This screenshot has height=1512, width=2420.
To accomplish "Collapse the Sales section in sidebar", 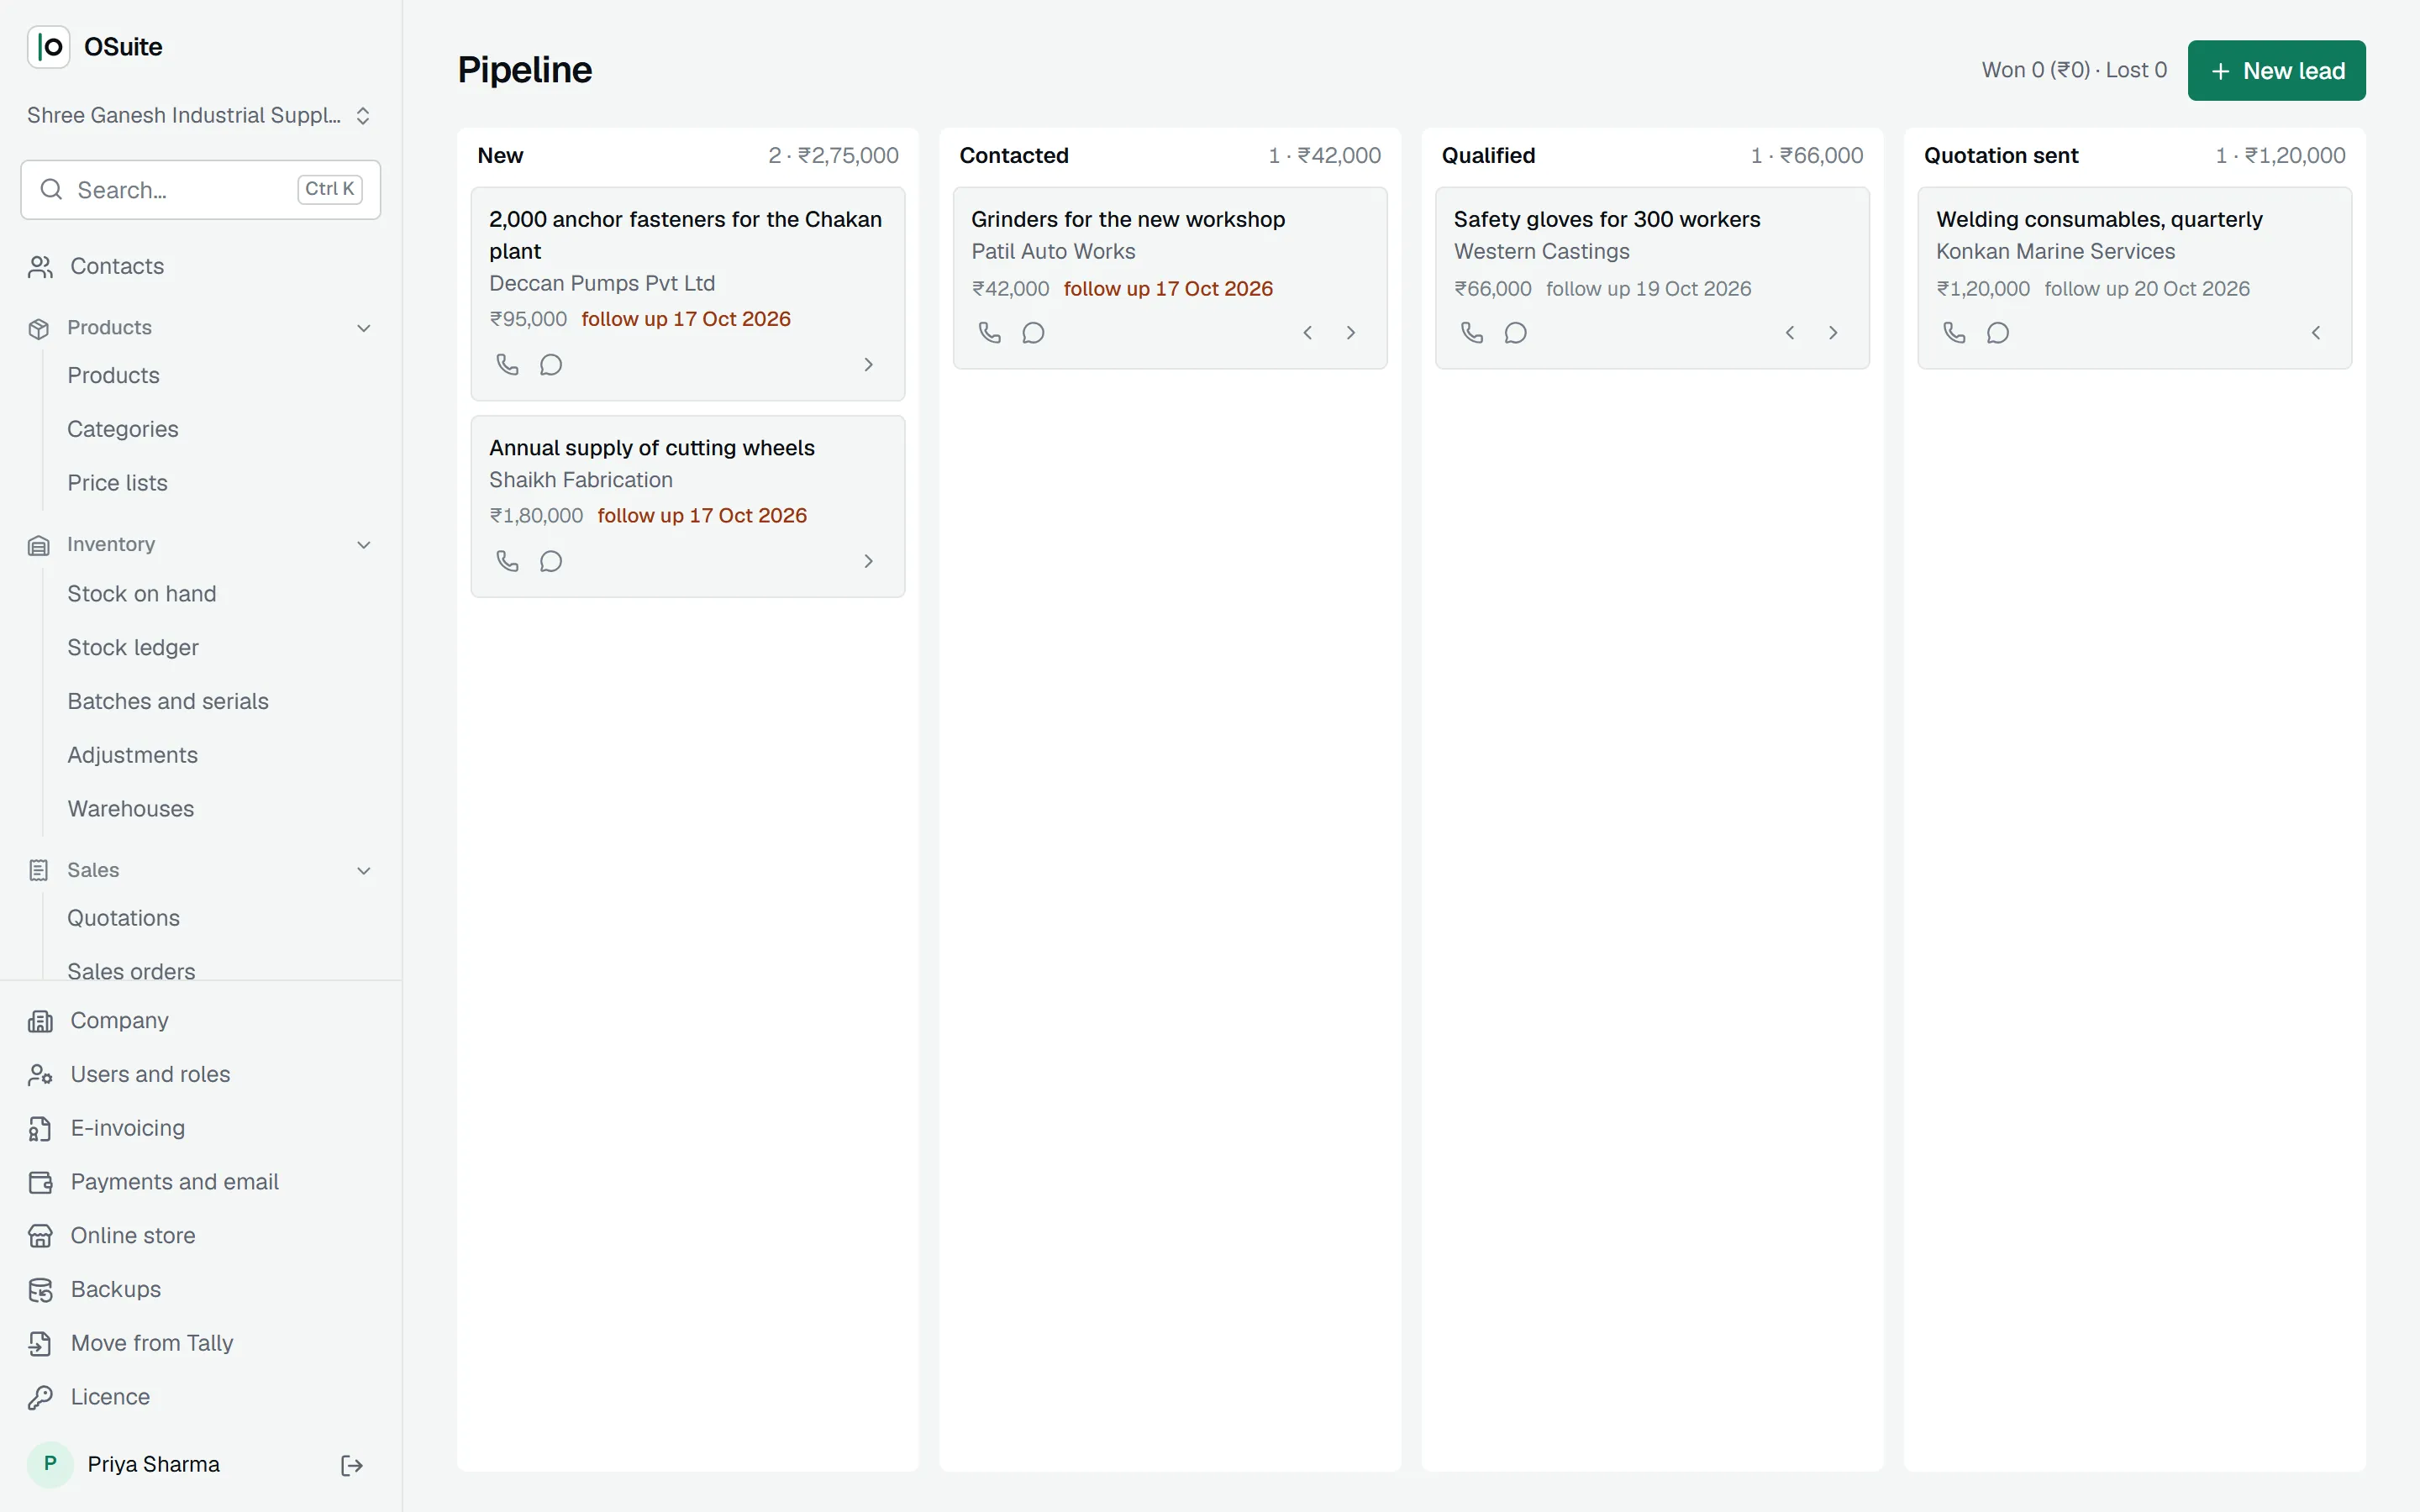I will (x=200, y=870).
